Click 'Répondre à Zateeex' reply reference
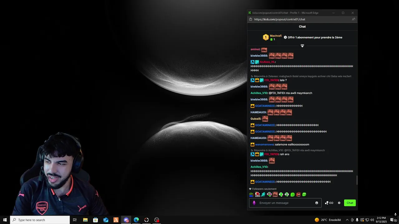This screenshot has height=224, width=399. point(301,76)
